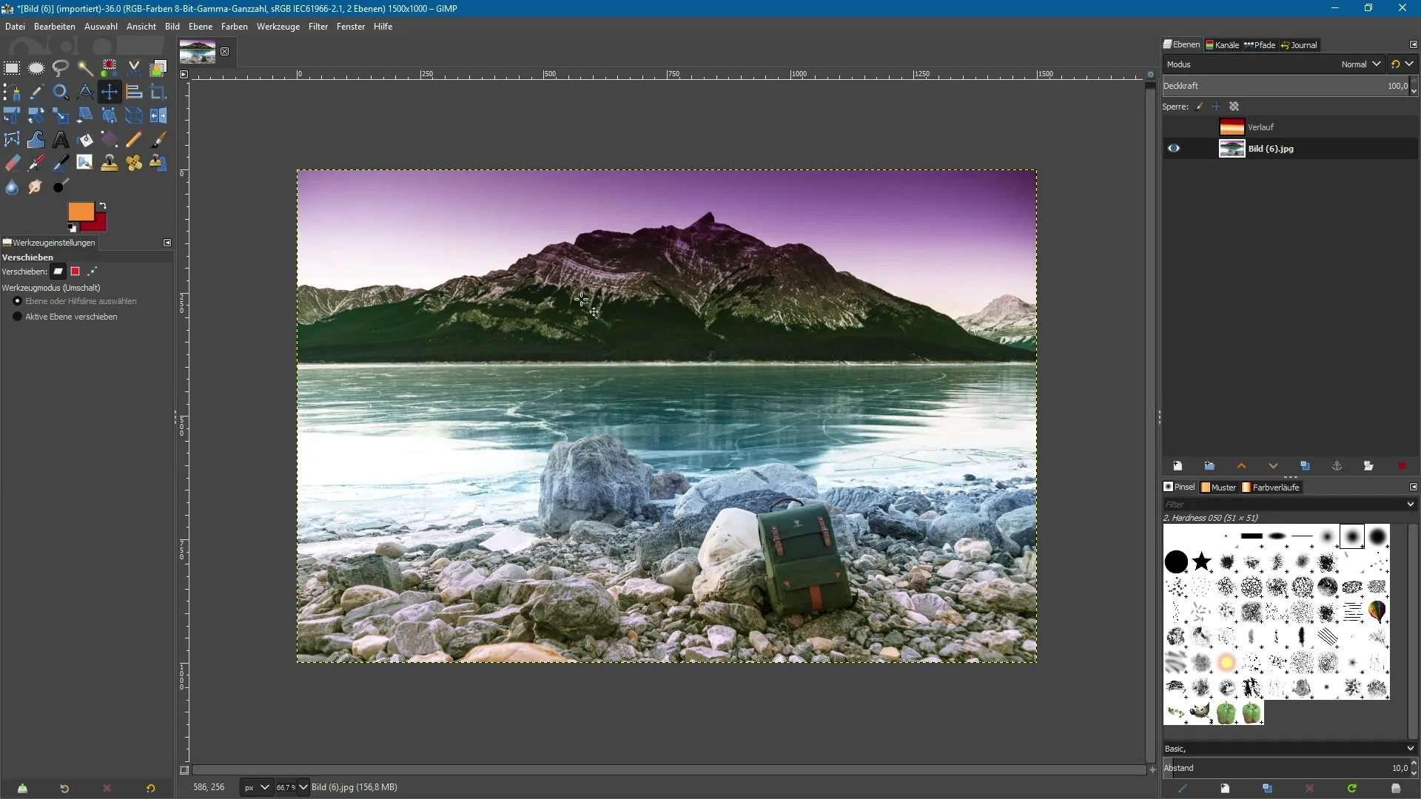Select the Flip tool
The image size is (1421, 799).
tap(158, 116)
